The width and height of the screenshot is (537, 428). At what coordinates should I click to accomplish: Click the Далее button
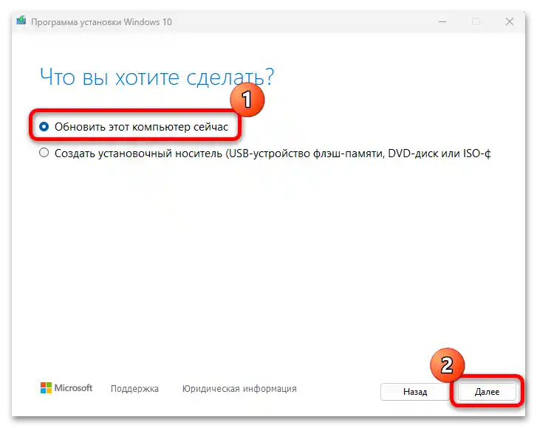487,391
